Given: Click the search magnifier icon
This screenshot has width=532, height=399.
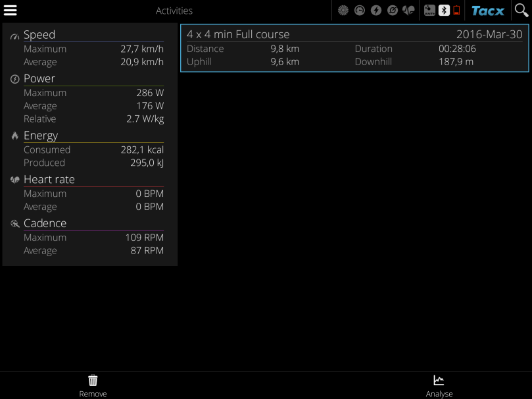Looking at the screenshot, I should point(521,11).
